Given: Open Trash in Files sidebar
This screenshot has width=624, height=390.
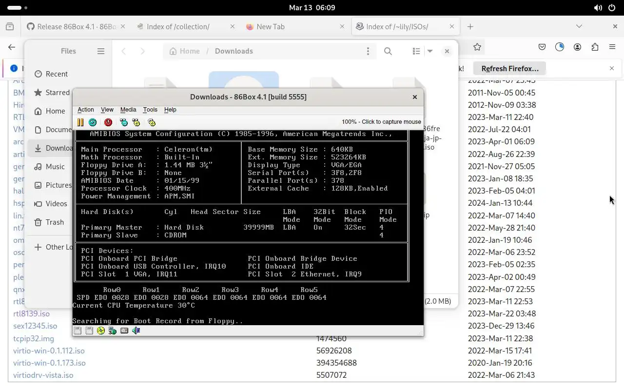Looking at the screenshot, I should (49, 222).
